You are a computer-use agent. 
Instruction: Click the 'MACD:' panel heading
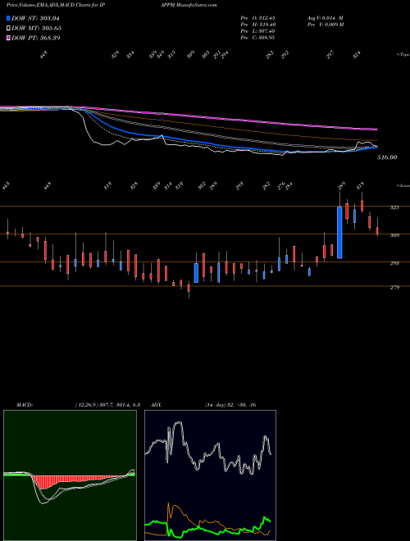[x=24, y=405]
